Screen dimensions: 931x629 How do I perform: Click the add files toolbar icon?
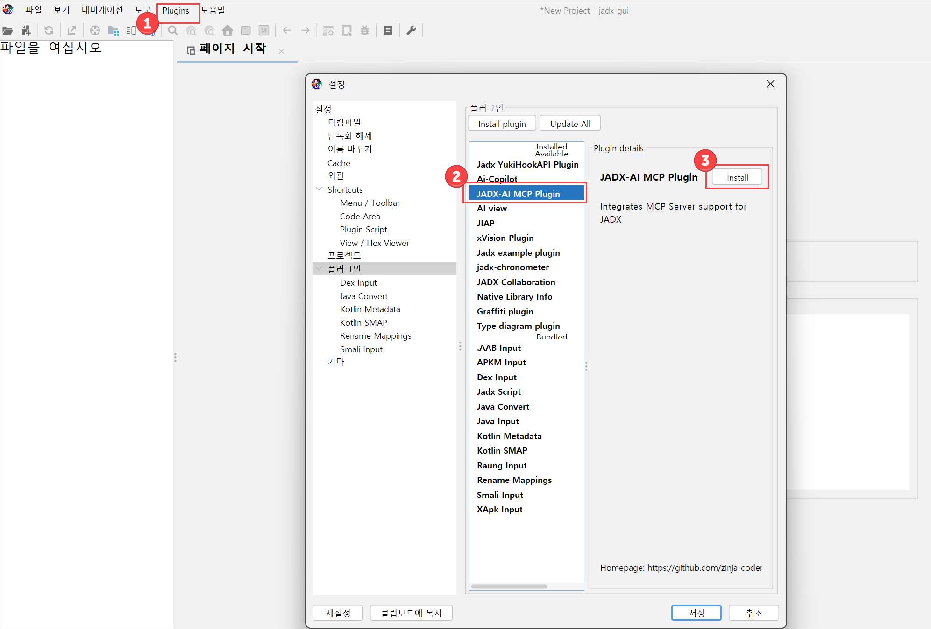point(27,31)
